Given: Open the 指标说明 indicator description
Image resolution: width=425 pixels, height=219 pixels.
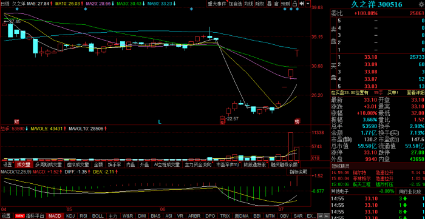Looking at the screenshot, I should click(299, 172).
